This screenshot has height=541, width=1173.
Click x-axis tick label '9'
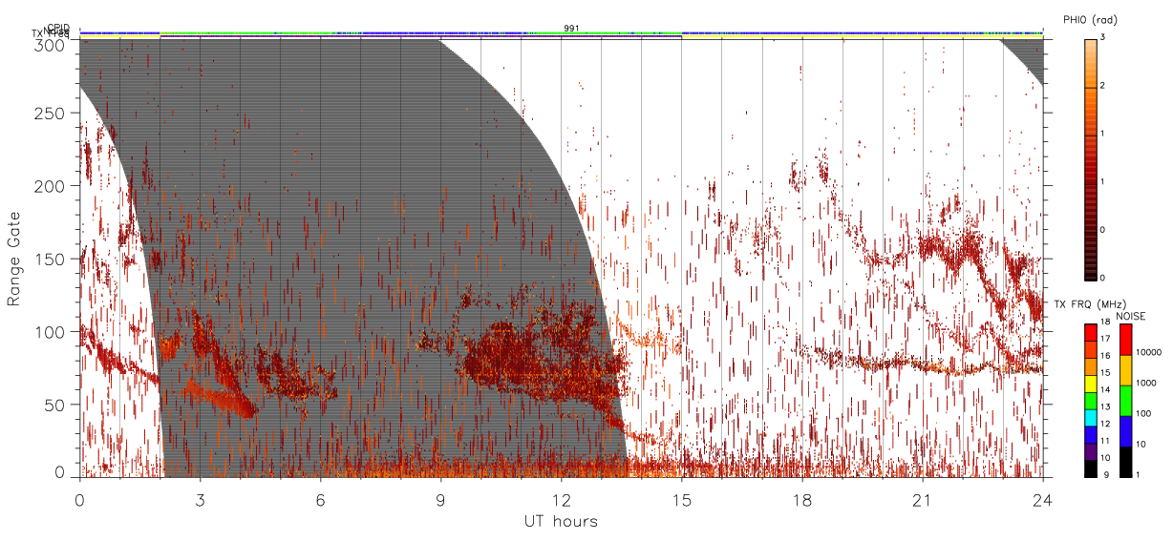pos(440,499)
